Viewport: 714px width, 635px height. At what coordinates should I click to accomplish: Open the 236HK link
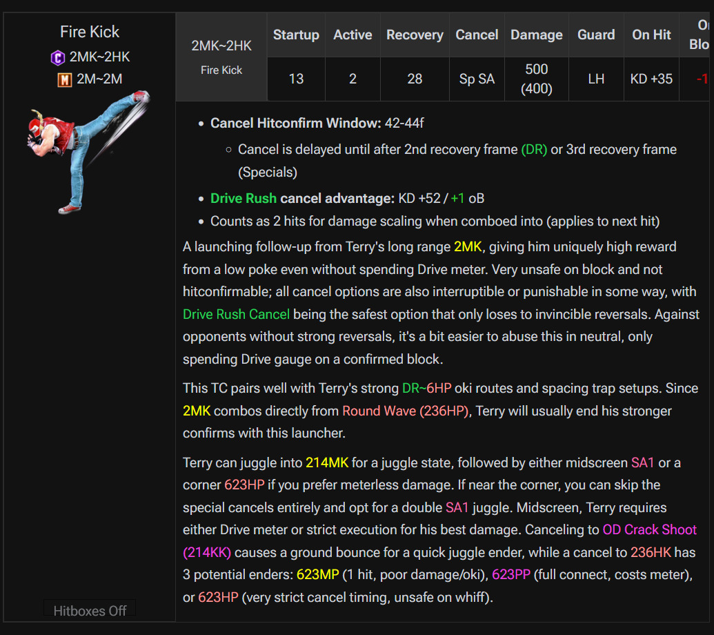[651, 553]
